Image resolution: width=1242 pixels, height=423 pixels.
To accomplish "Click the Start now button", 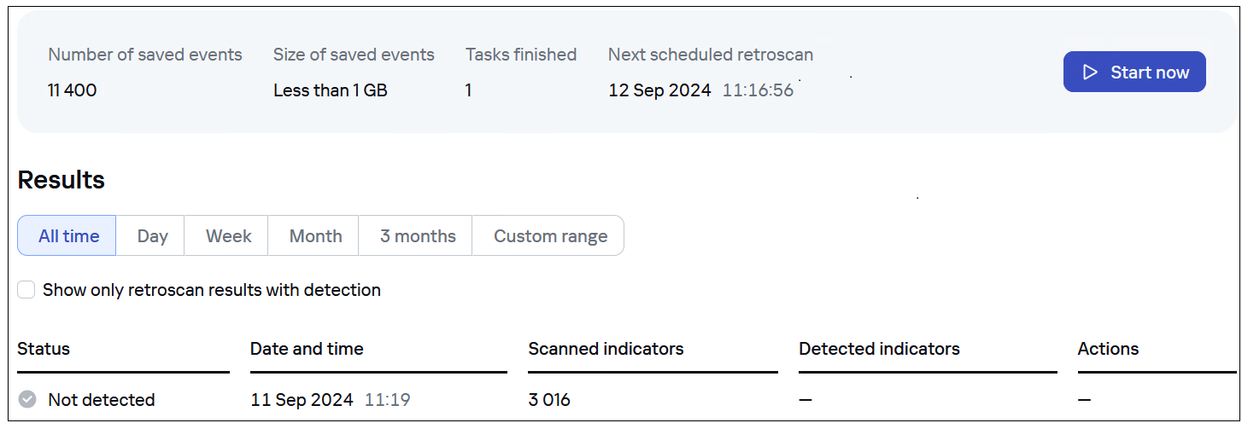I will click(1134, 72).
